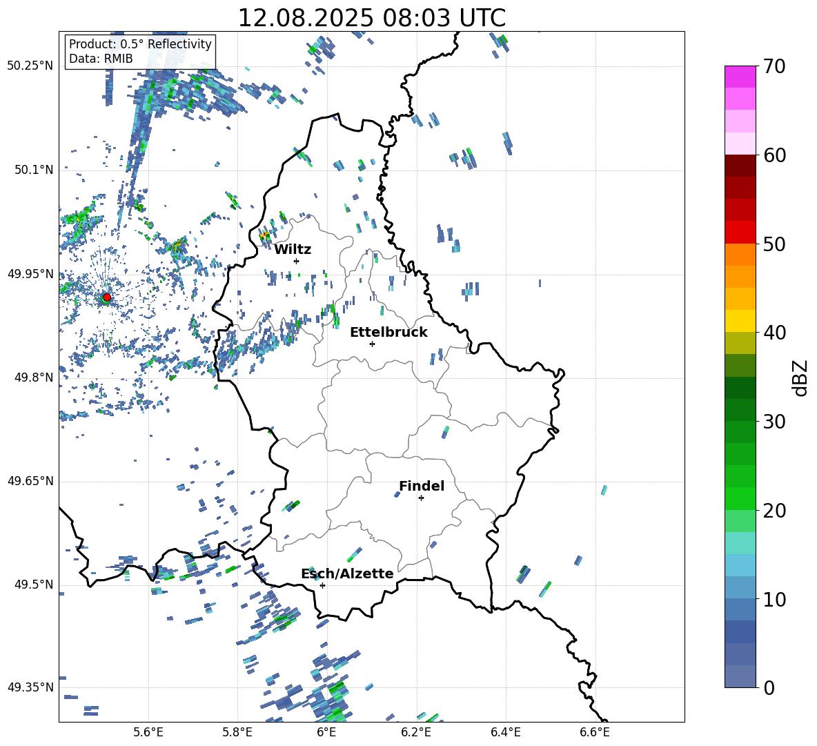Click the 6°E longitude label
Image resolution: width=817 pixels, height=746 pixels.
[326, 732]
